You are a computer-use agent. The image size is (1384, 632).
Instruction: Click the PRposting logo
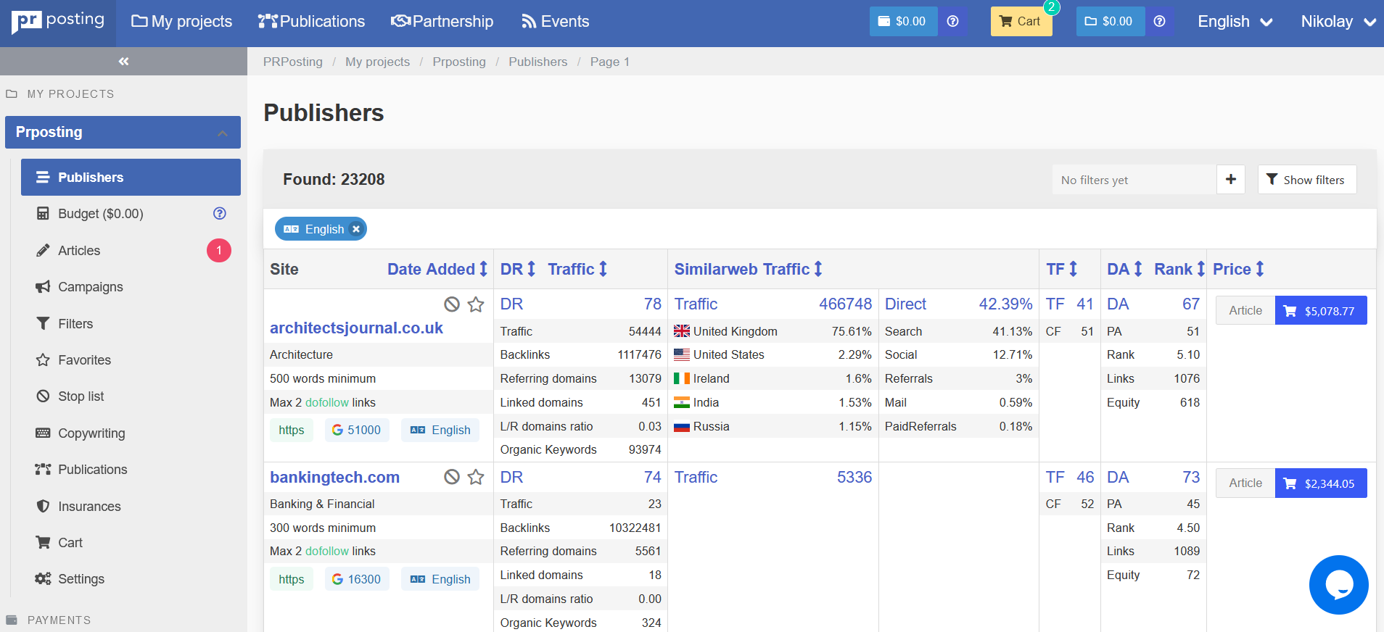coord(58,21)
